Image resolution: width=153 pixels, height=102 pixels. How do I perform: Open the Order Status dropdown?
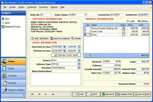click(x=85, y=15)
